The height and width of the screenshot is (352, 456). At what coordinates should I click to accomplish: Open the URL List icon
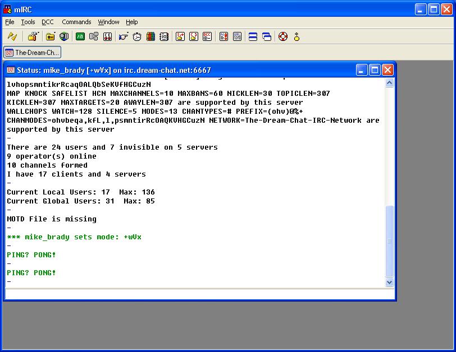coord(237,36)
